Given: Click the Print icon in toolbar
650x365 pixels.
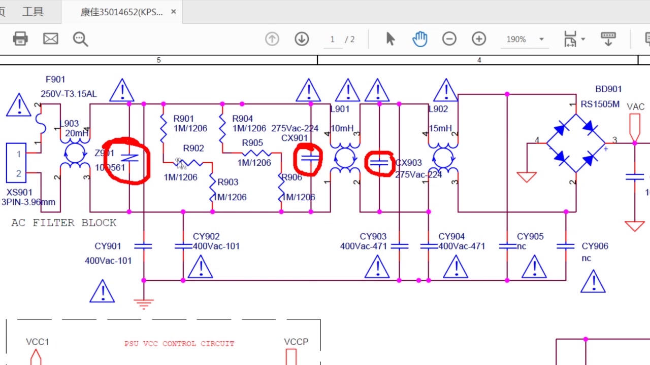Looking at the screenshot, I should tap(20, 39).
